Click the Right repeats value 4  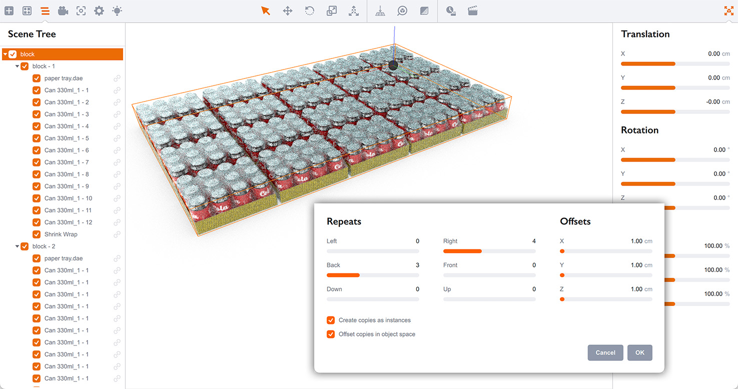(534, 241)
